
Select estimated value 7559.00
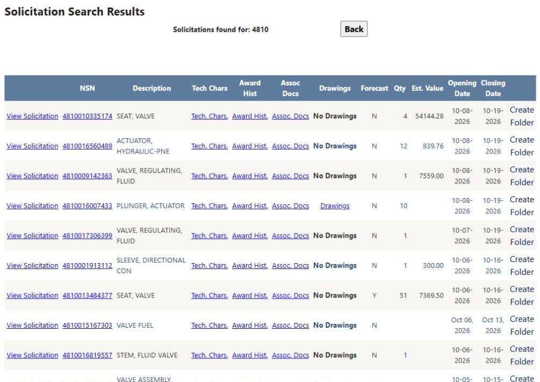pos(431,176)
